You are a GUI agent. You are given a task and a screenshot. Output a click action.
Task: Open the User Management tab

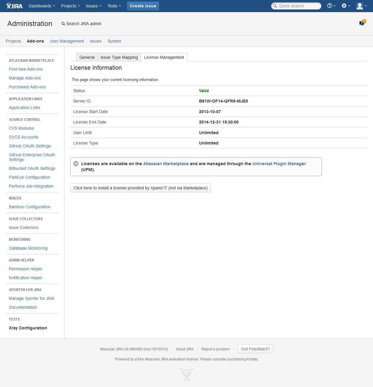tap(67, 41)
